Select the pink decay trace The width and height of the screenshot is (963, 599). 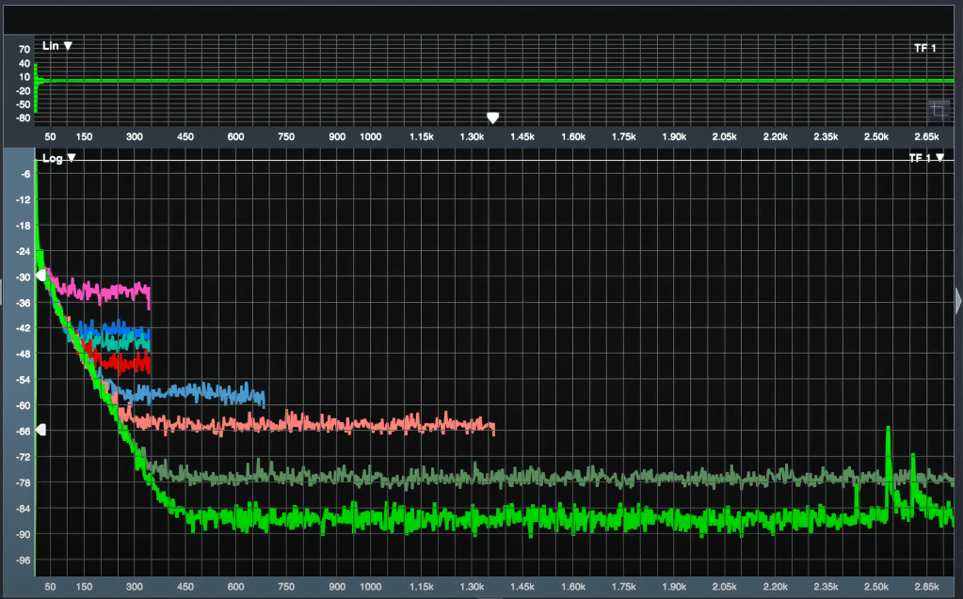point(113,290)
